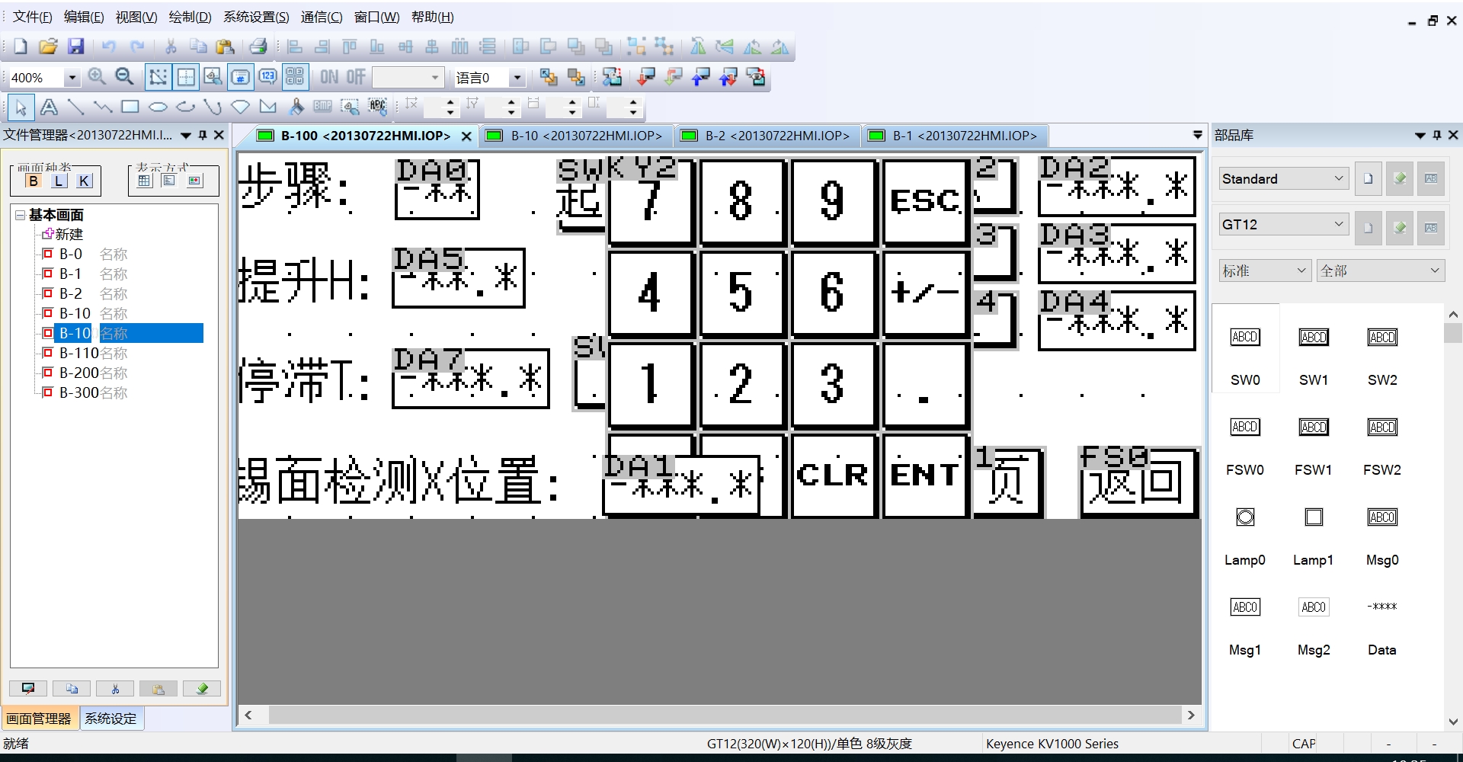Toggle the OFF state display
This screenshot has height=762, width=1463.
pyautogui.click(x=356, y=77)
